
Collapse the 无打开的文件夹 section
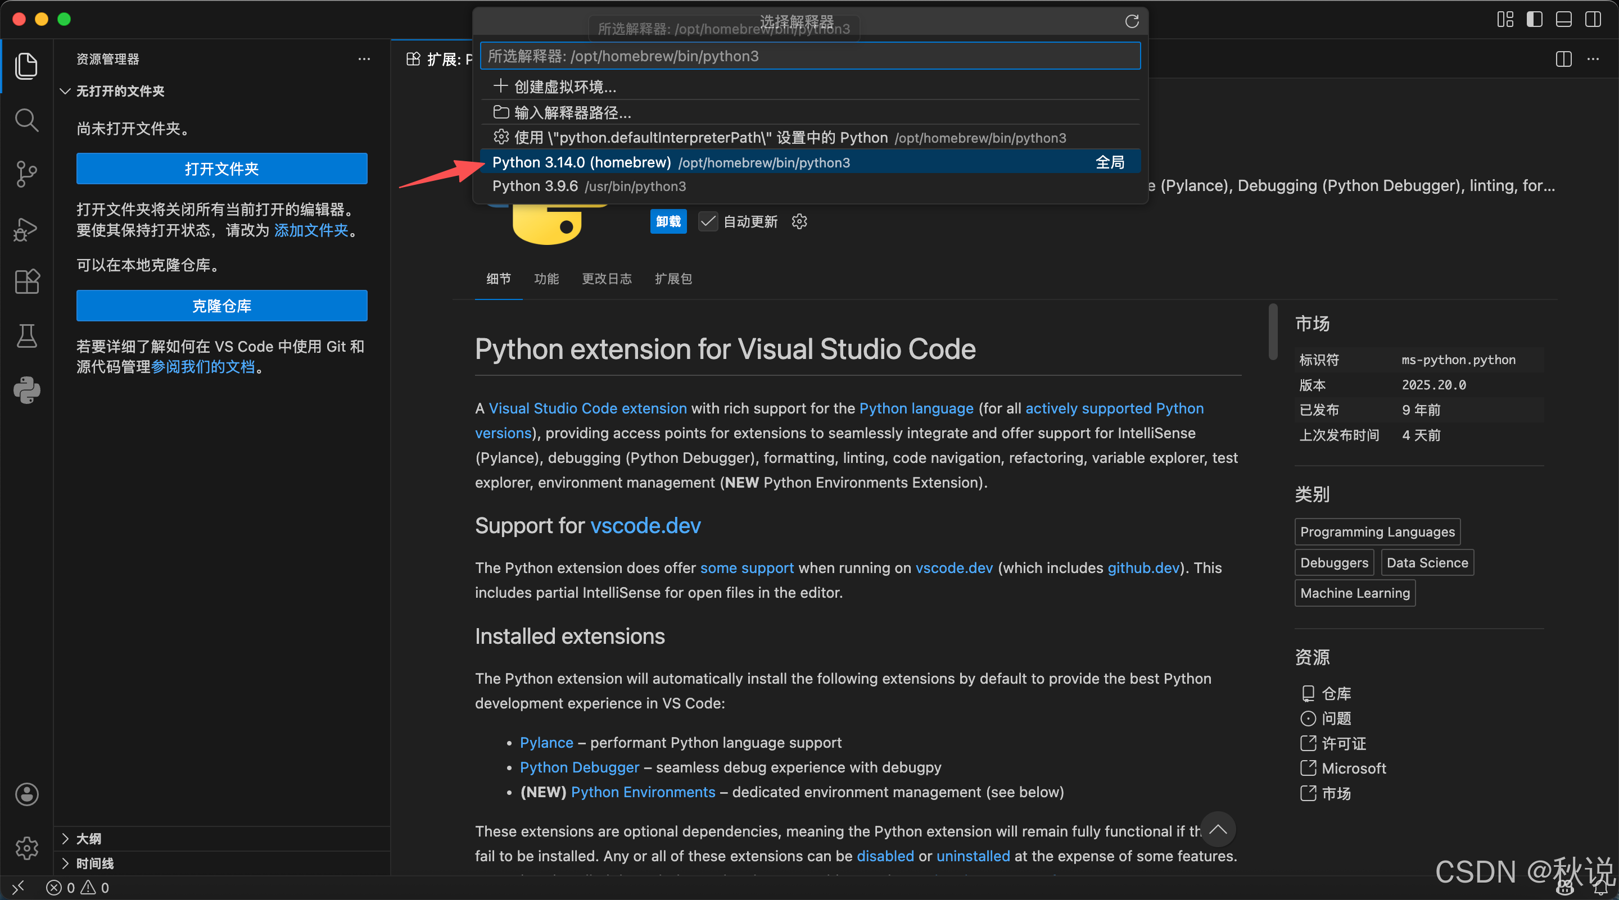pyautogui.click(x=65, y=91)
